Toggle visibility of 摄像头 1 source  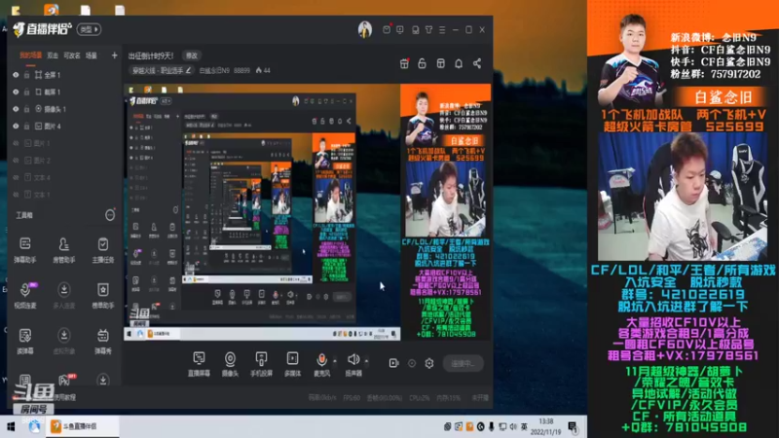16,109
